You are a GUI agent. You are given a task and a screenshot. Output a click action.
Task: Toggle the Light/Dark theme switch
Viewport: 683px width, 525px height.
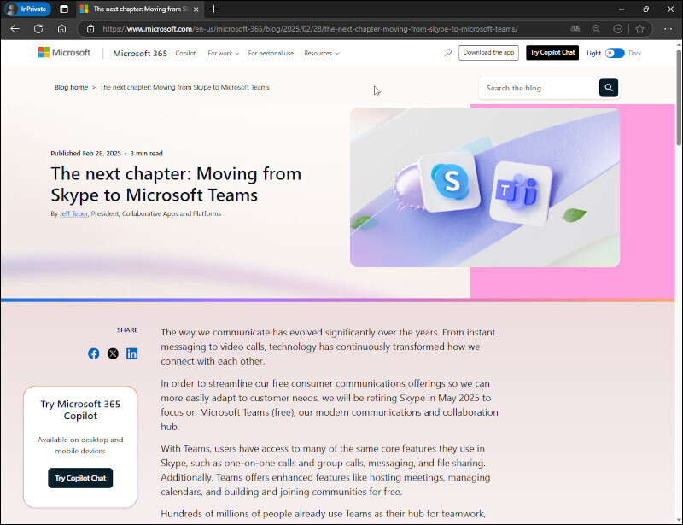tap(615, 53)
